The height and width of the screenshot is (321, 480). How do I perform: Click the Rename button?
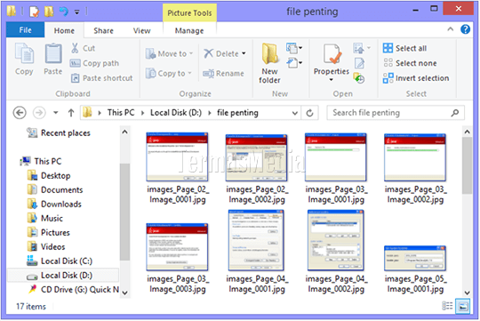pyautogui.click(x=223, y=74)
